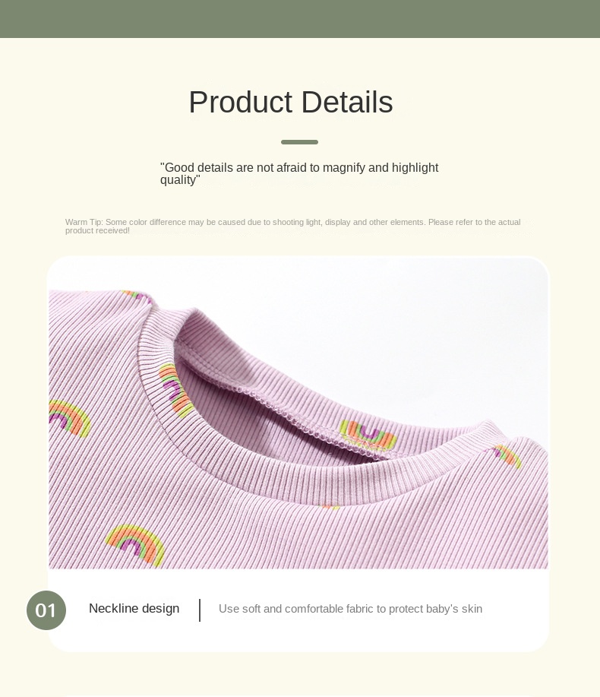Click the Warm Tip color difference note
Image resolution: width=600 pixels, height=697 pixels.
pyautogui.click(x=292, y=226)
